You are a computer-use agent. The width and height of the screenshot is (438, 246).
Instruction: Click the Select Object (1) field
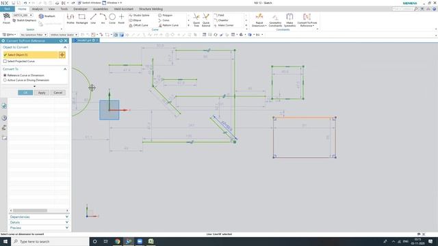coord(30,55)
